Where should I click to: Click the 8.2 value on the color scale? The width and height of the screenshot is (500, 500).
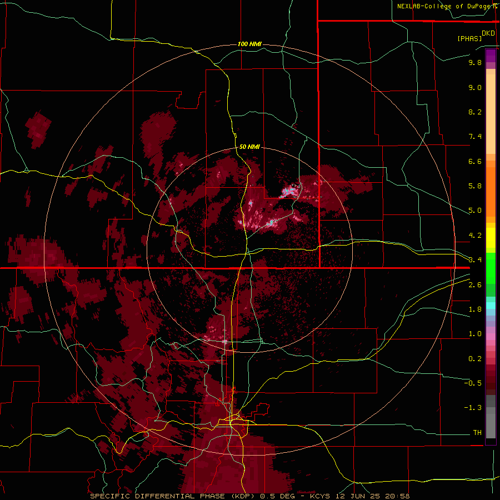(x=475, y=112)
